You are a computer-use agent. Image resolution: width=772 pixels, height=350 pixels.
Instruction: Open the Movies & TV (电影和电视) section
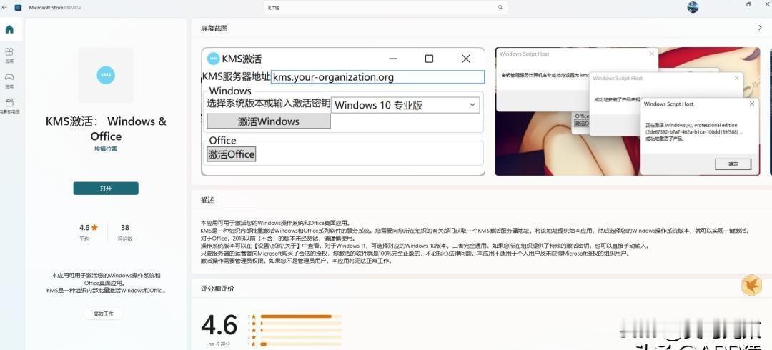[x=9, y=105]
